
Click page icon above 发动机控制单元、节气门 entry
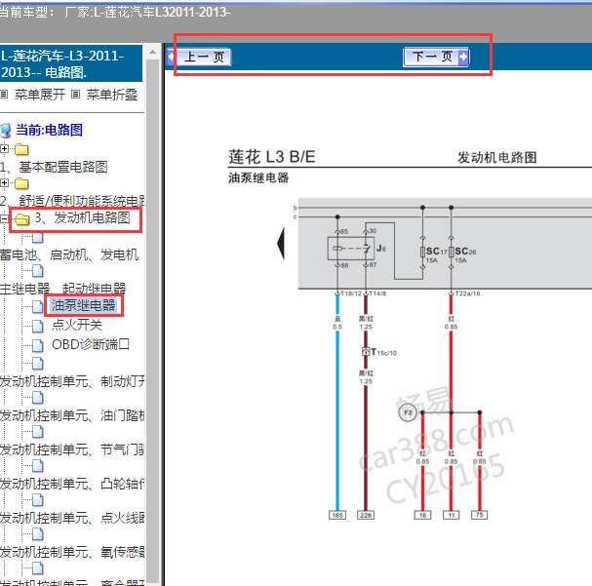[x=38, y=431]
